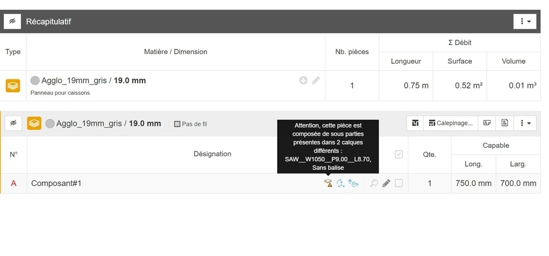Click 'Panneau pour caissons' description text
Viewport: 549px width, 256px height.
(60, 93)
